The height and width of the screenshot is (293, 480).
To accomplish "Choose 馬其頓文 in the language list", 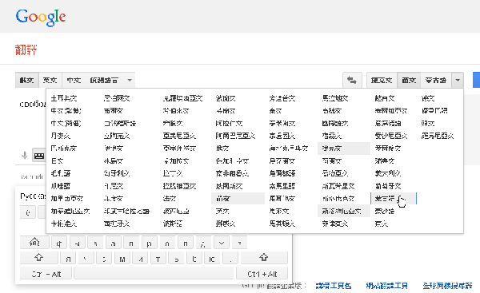I will tap(282, 224).
